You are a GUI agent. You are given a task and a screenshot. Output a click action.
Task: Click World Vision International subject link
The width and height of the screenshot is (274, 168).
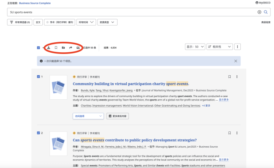pos(138,105)
